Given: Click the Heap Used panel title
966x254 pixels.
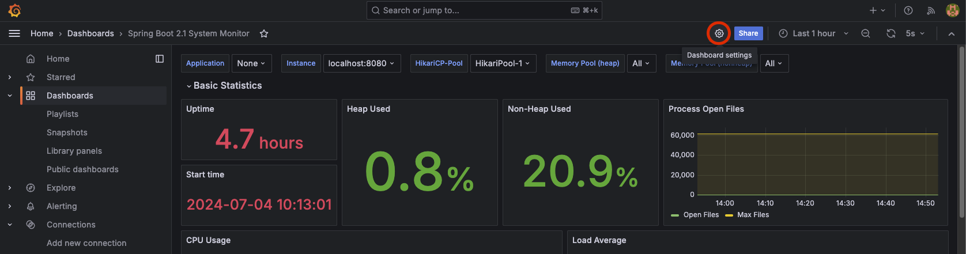Looking at the screenshot, I should click(368, 109).
